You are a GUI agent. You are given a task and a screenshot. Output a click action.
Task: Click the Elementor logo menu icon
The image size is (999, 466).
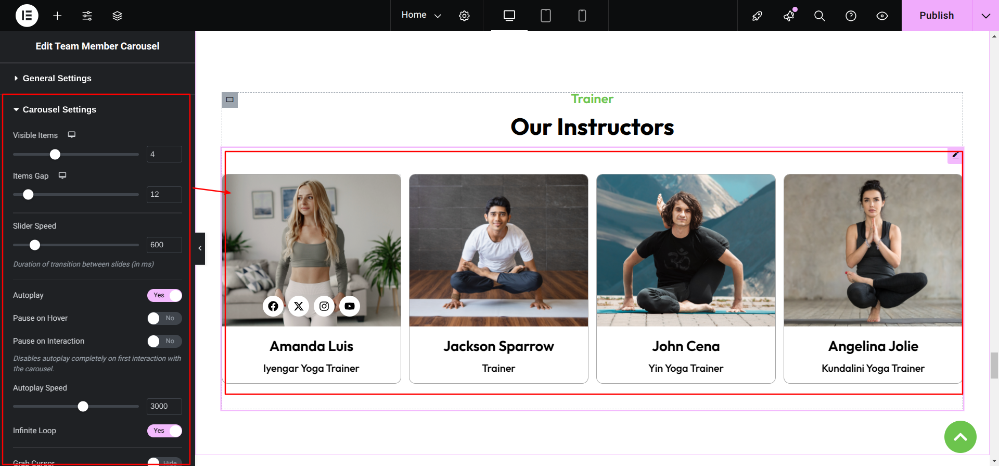pyautogui.click(x=27, y=16)
